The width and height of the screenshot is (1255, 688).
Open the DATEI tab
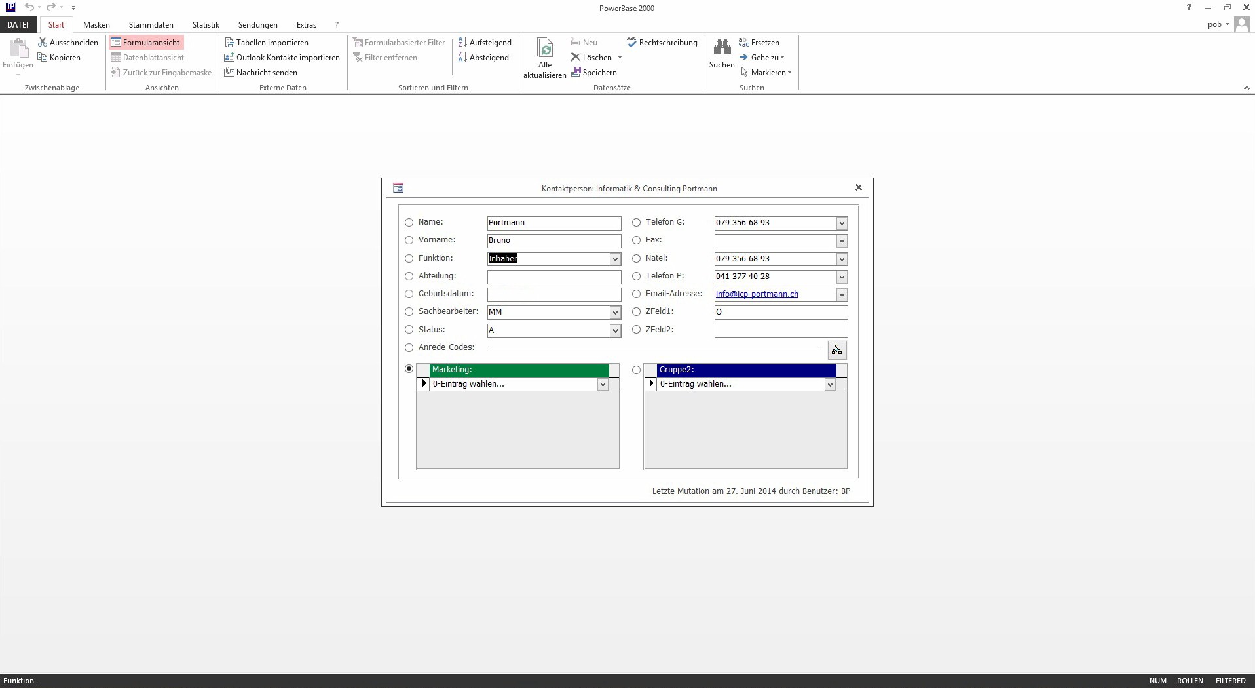18,25
